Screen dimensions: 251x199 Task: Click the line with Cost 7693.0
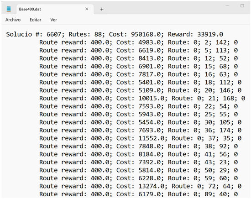[141, 131]
